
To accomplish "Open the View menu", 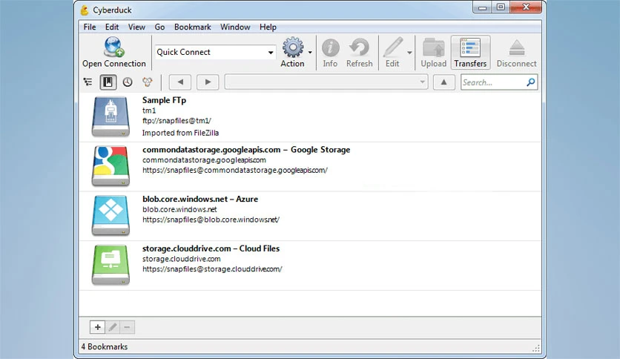I will [x=136, y=27].
